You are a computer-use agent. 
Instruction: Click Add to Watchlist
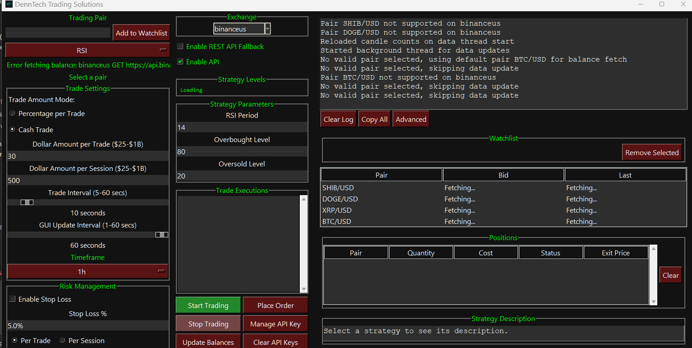coord(141,32)
